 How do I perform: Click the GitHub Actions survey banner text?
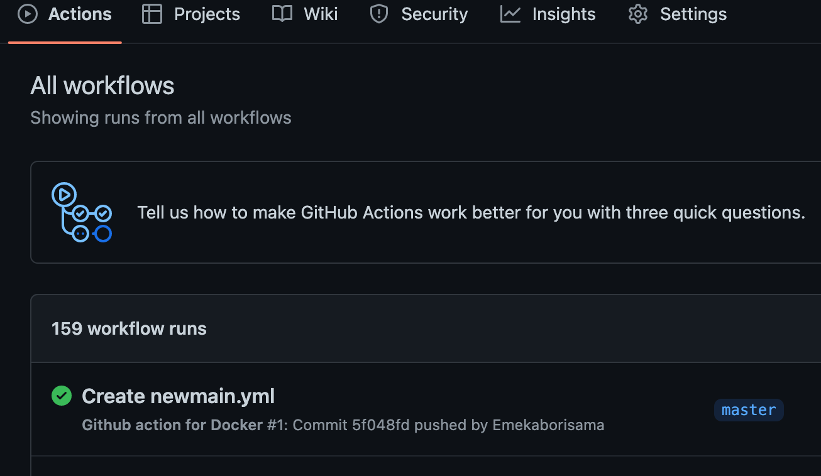click(x=471, y=213)
